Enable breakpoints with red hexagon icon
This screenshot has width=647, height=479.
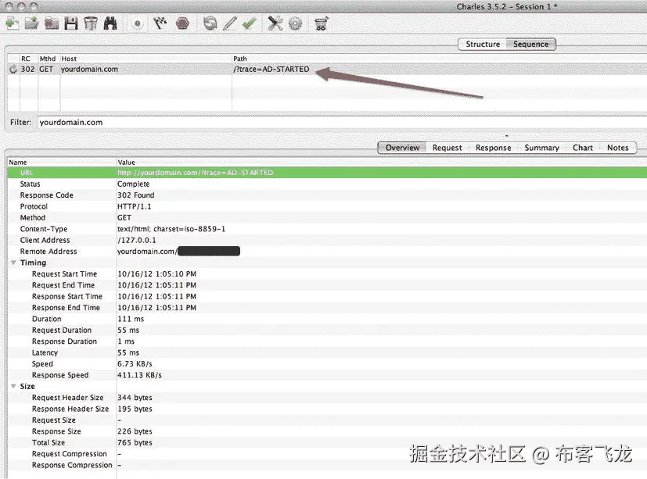click(182, 23)
